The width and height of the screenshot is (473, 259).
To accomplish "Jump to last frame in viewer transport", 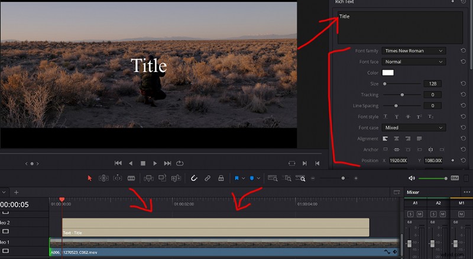I will pyautogui.click(x=167, y=163).
